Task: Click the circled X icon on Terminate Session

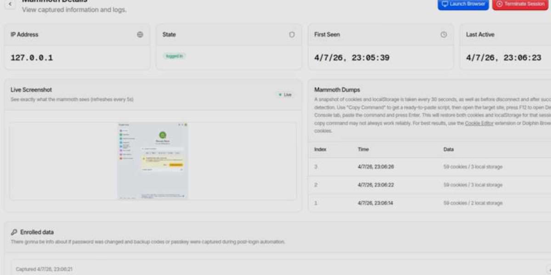Action: (500, 4)
